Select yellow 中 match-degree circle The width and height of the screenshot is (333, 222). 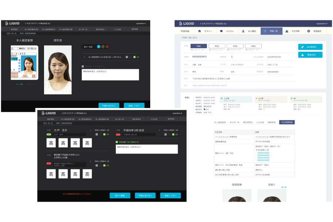(103, 47)
